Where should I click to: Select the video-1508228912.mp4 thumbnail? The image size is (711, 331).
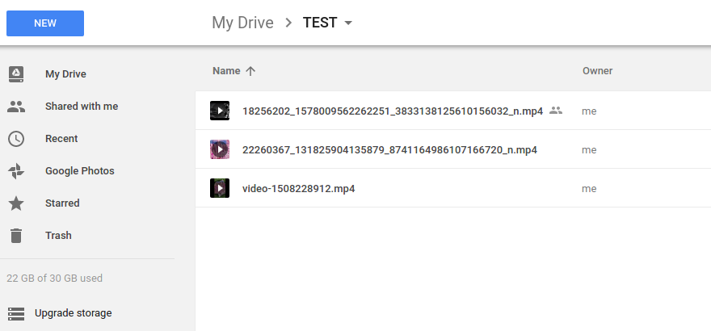pyautogui.click(x=219, y=189)
